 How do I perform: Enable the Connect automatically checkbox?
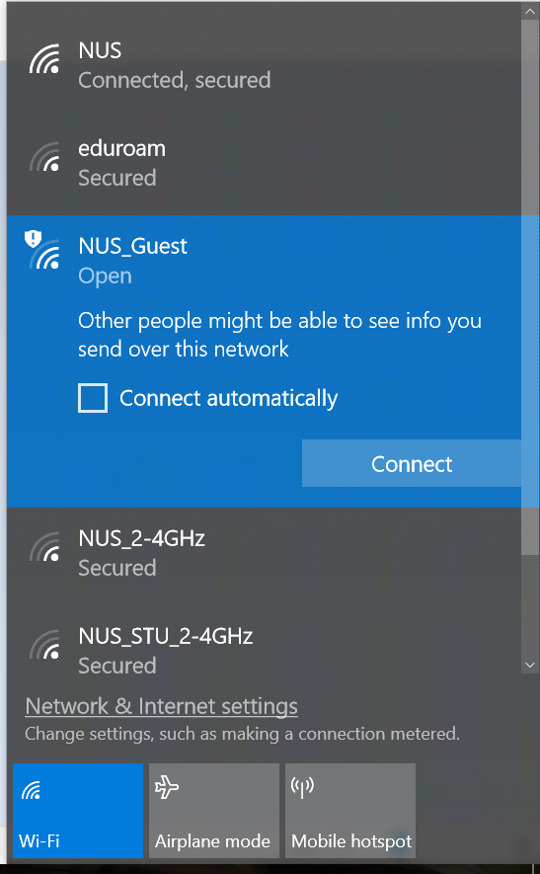pos(93,398)
